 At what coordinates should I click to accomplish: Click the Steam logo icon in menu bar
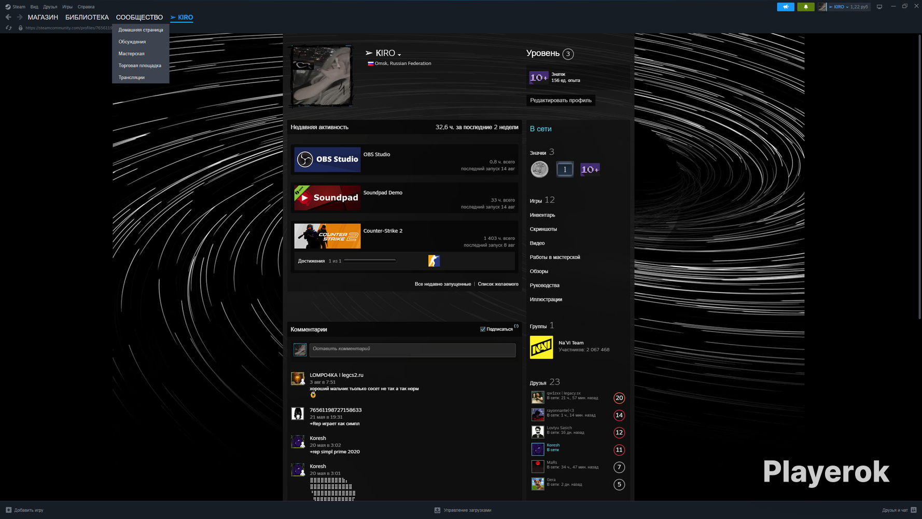pyautogui.click(x=8, y=7)
